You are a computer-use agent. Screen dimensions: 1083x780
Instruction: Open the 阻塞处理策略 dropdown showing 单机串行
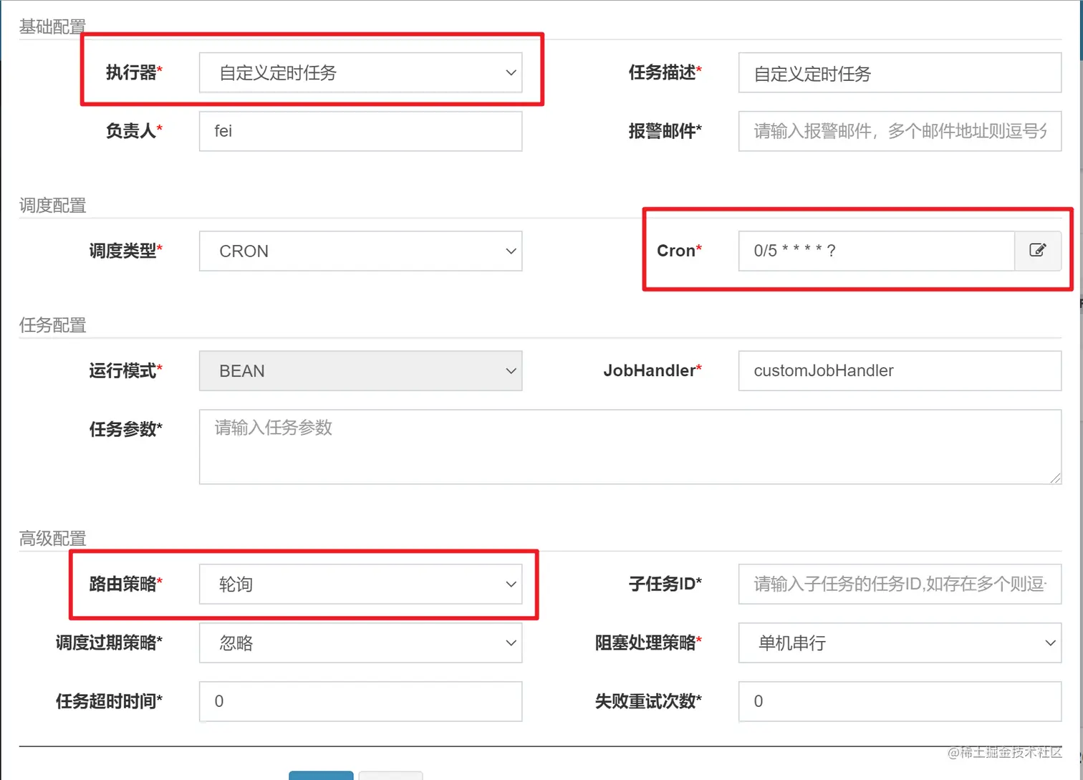click(900, 642)
